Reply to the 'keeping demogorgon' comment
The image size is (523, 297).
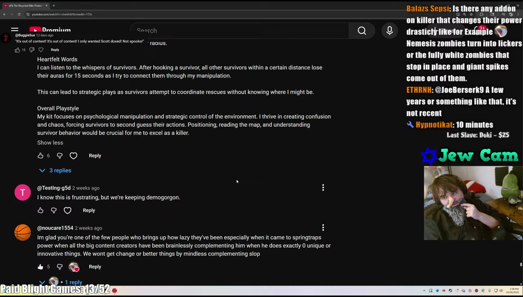[x=89, y=210]
